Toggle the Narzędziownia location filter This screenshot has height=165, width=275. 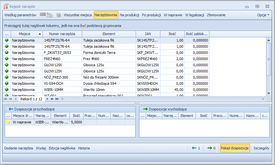point(106,15)
